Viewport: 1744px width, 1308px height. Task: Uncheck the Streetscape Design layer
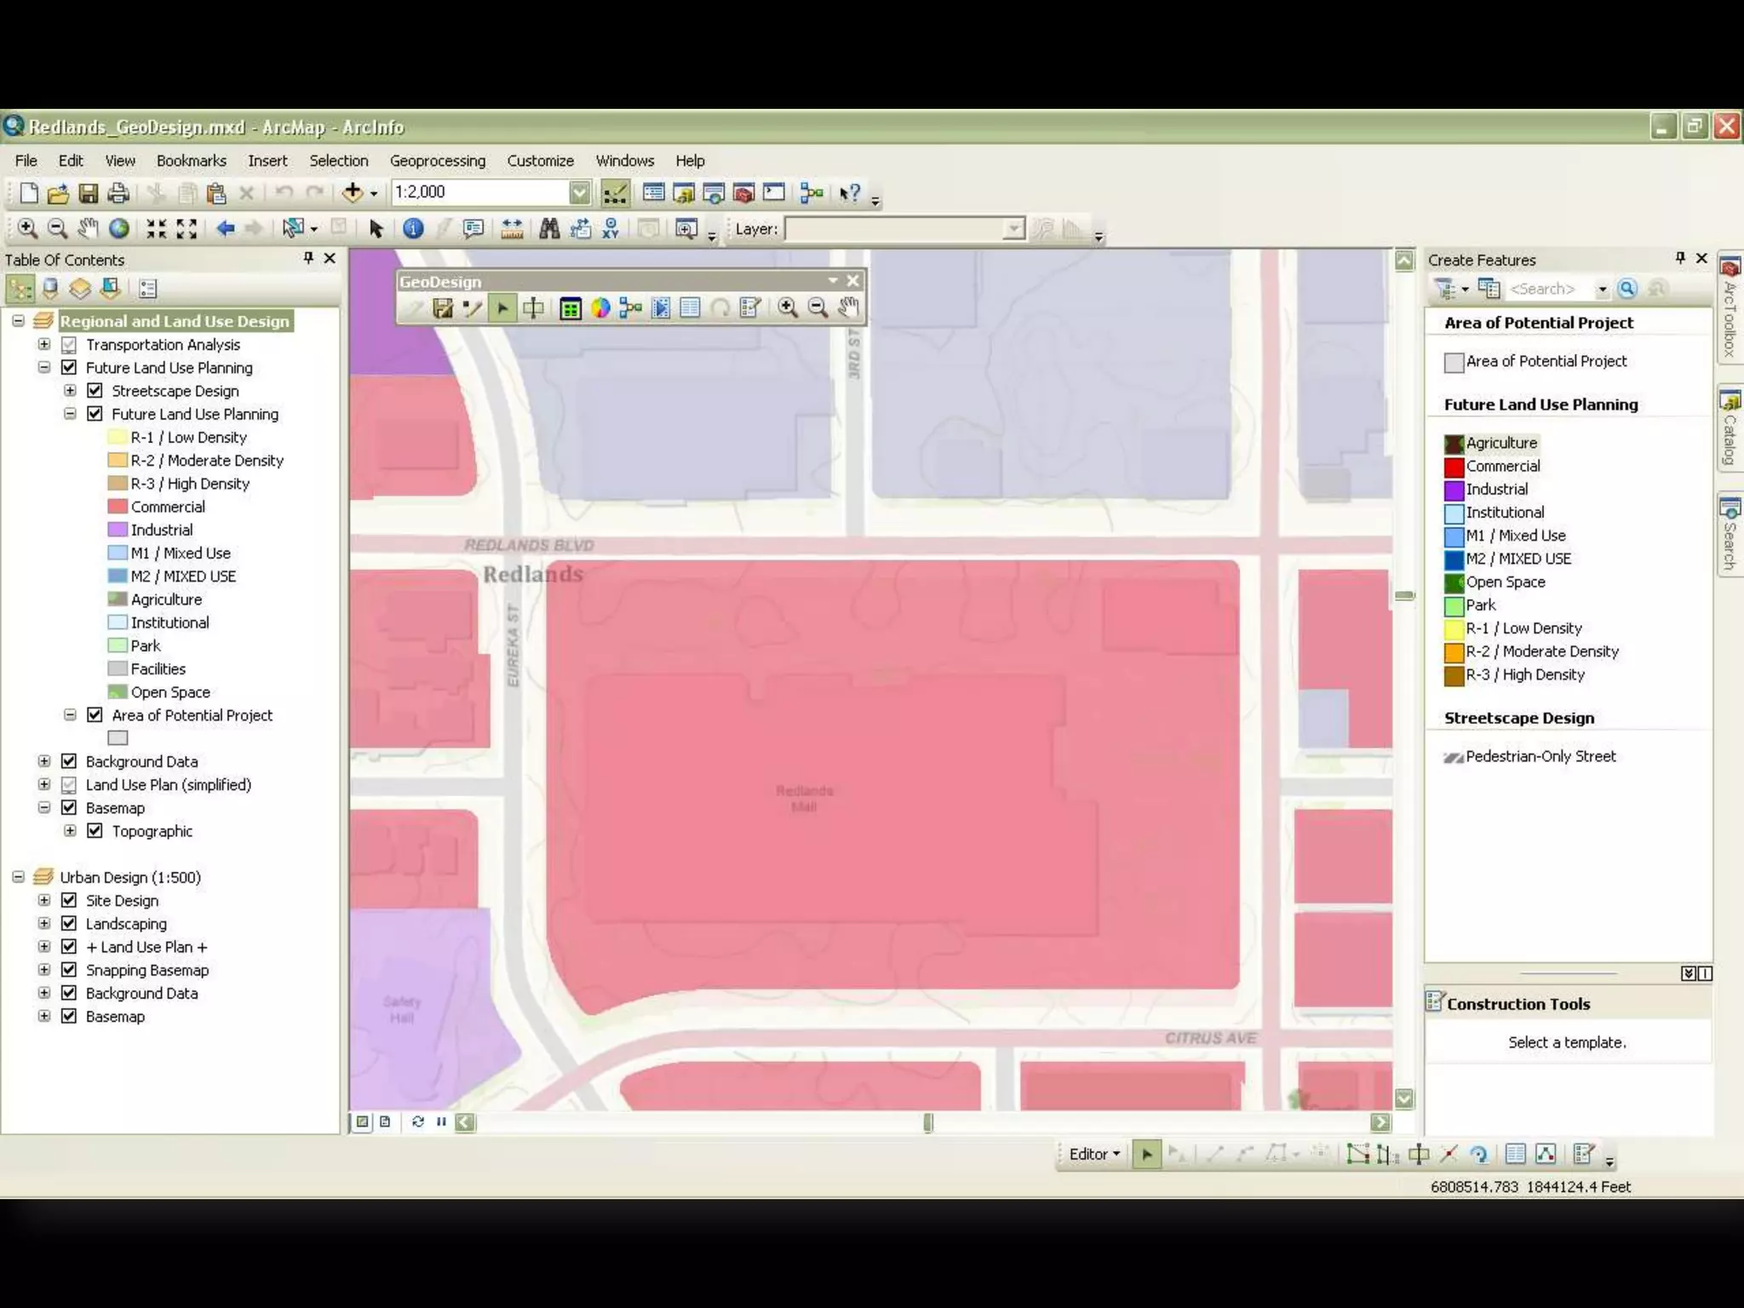pyautogui.click(x=95, y=391)
